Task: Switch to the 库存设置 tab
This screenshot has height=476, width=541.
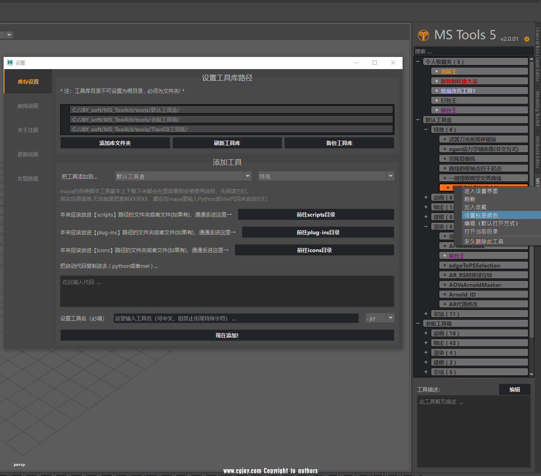Action: point(28,82)
